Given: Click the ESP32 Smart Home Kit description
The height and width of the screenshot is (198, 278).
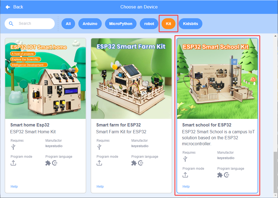Looking at the screenshot, I should [33, 132].
